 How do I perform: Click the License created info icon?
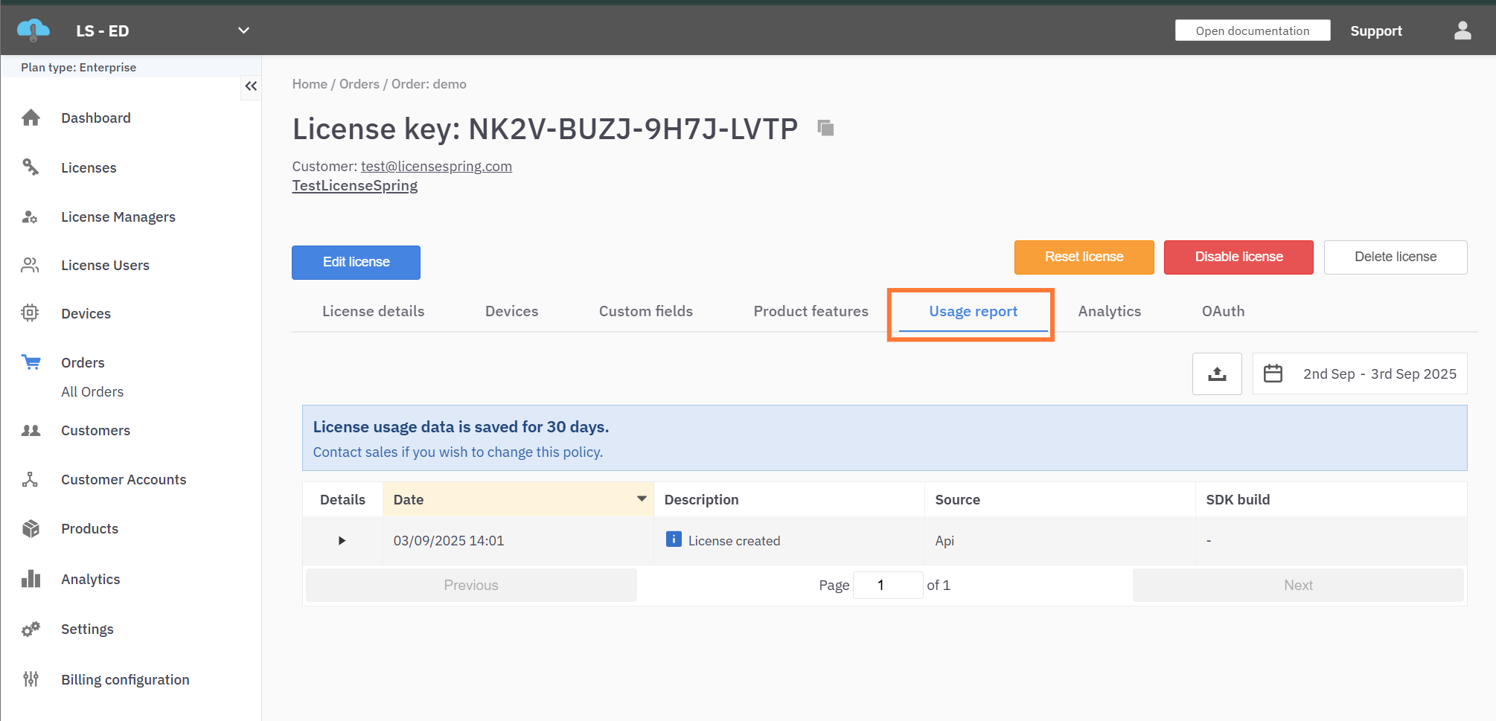tap(674, 539)
